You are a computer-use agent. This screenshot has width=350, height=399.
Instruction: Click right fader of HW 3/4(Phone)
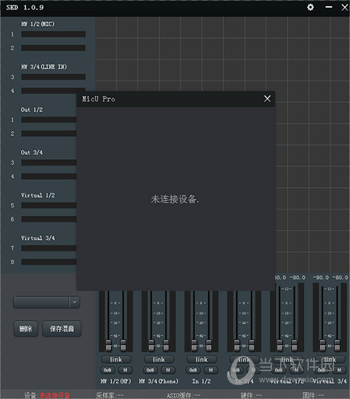[x=166, y=345]
